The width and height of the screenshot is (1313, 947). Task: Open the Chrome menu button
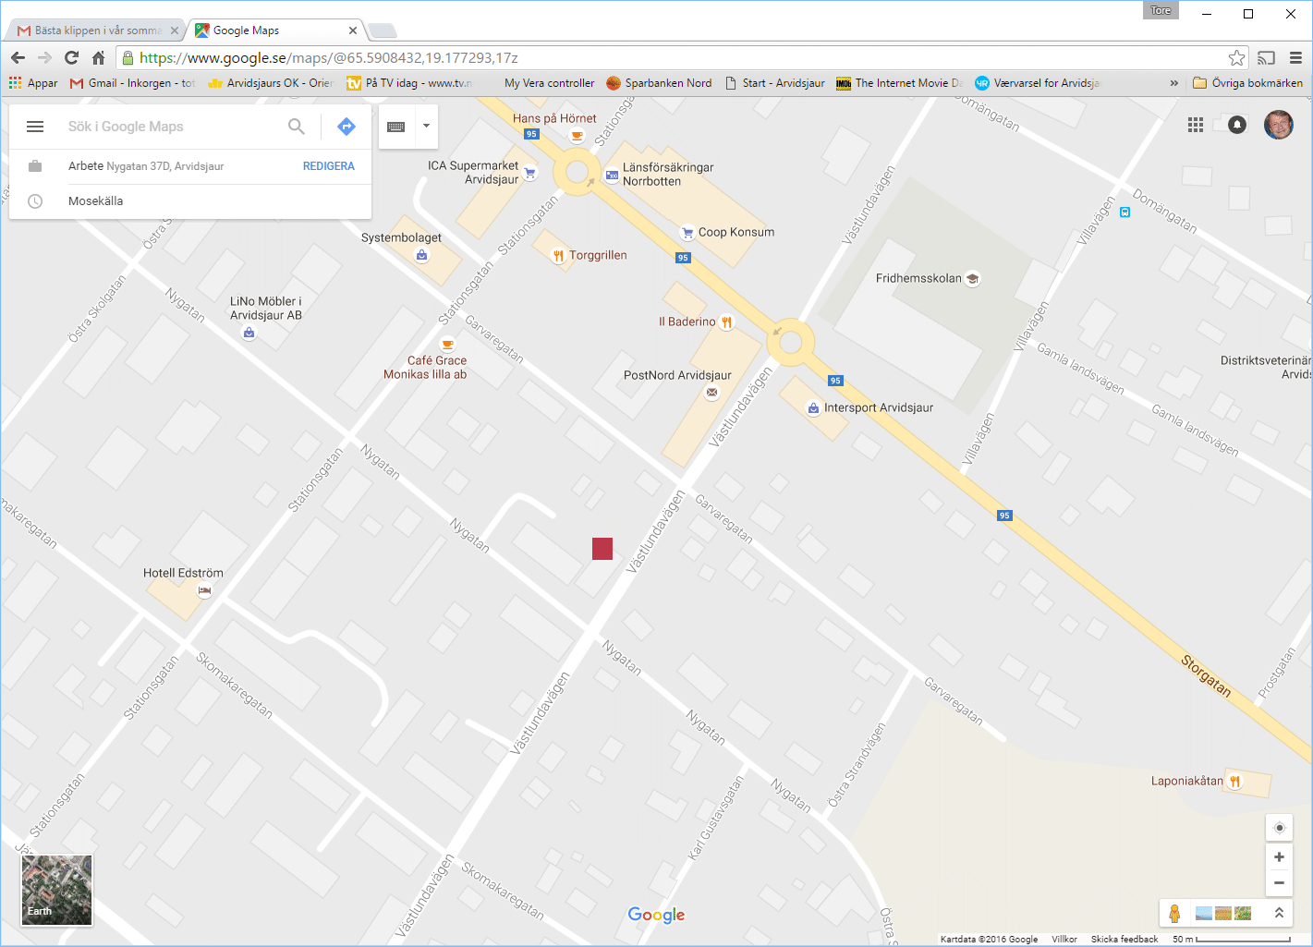coord(1295,57)
